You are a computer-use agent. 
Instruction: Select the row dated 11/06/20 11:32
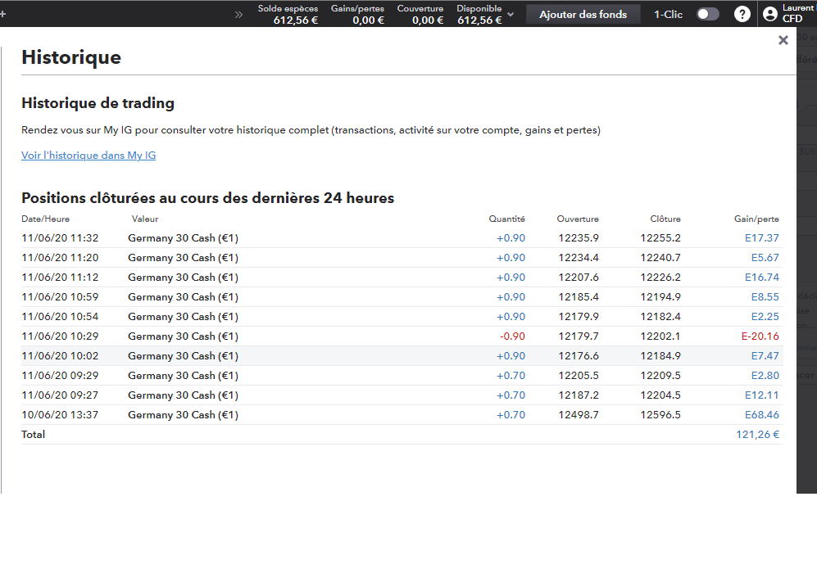click(x=402, y=237)
